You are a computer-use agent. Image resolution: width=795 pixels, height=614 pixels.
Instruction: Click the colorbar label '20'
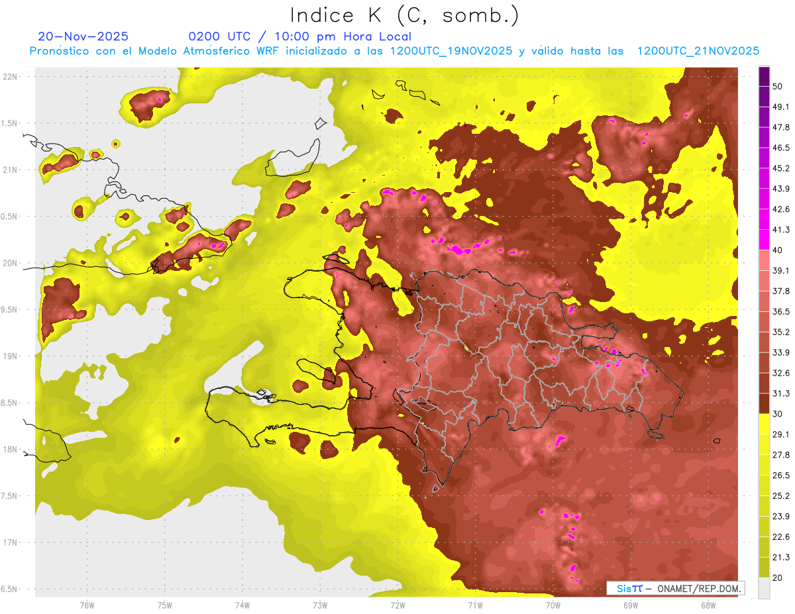(778, 578)
